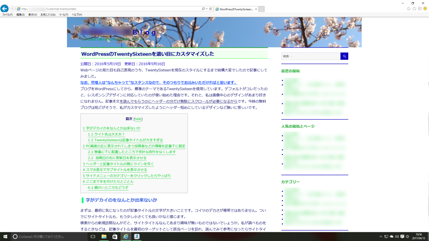
Task: Open Task View on the taskbar
Action: 93,236
